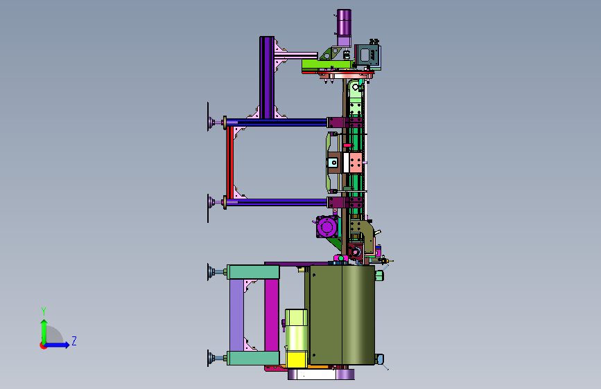Image resolution: width=601 pixels, height=389 pixels.
Task: Select the lavender base disc at the bottom
Action: (321, 374)
